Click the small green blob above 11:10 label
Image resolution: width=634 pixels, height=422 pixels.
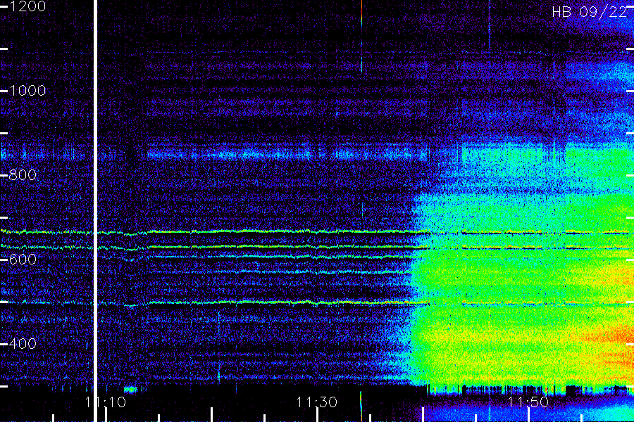[x=130, y=390]
